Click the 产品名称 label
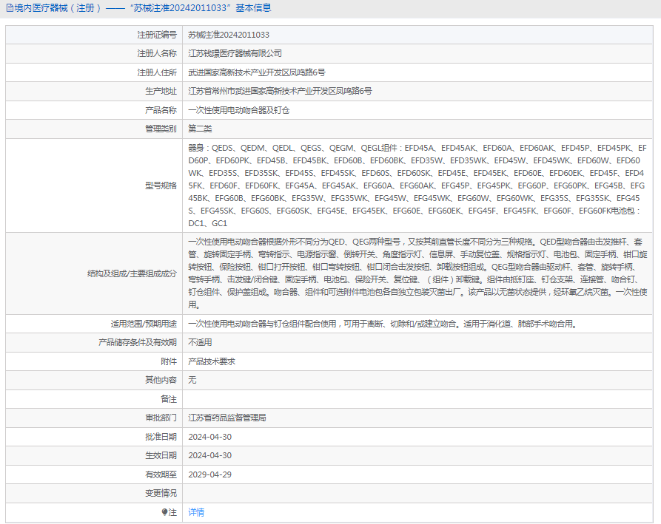Viewport: 661px width, 524px height. click(x=161, y=110)
